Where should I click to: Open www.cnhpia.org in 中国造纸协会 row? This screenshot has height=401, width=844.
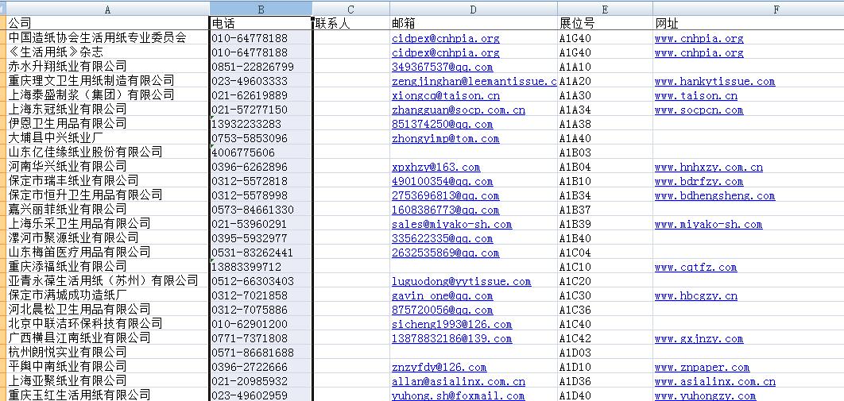coord(699,38)
